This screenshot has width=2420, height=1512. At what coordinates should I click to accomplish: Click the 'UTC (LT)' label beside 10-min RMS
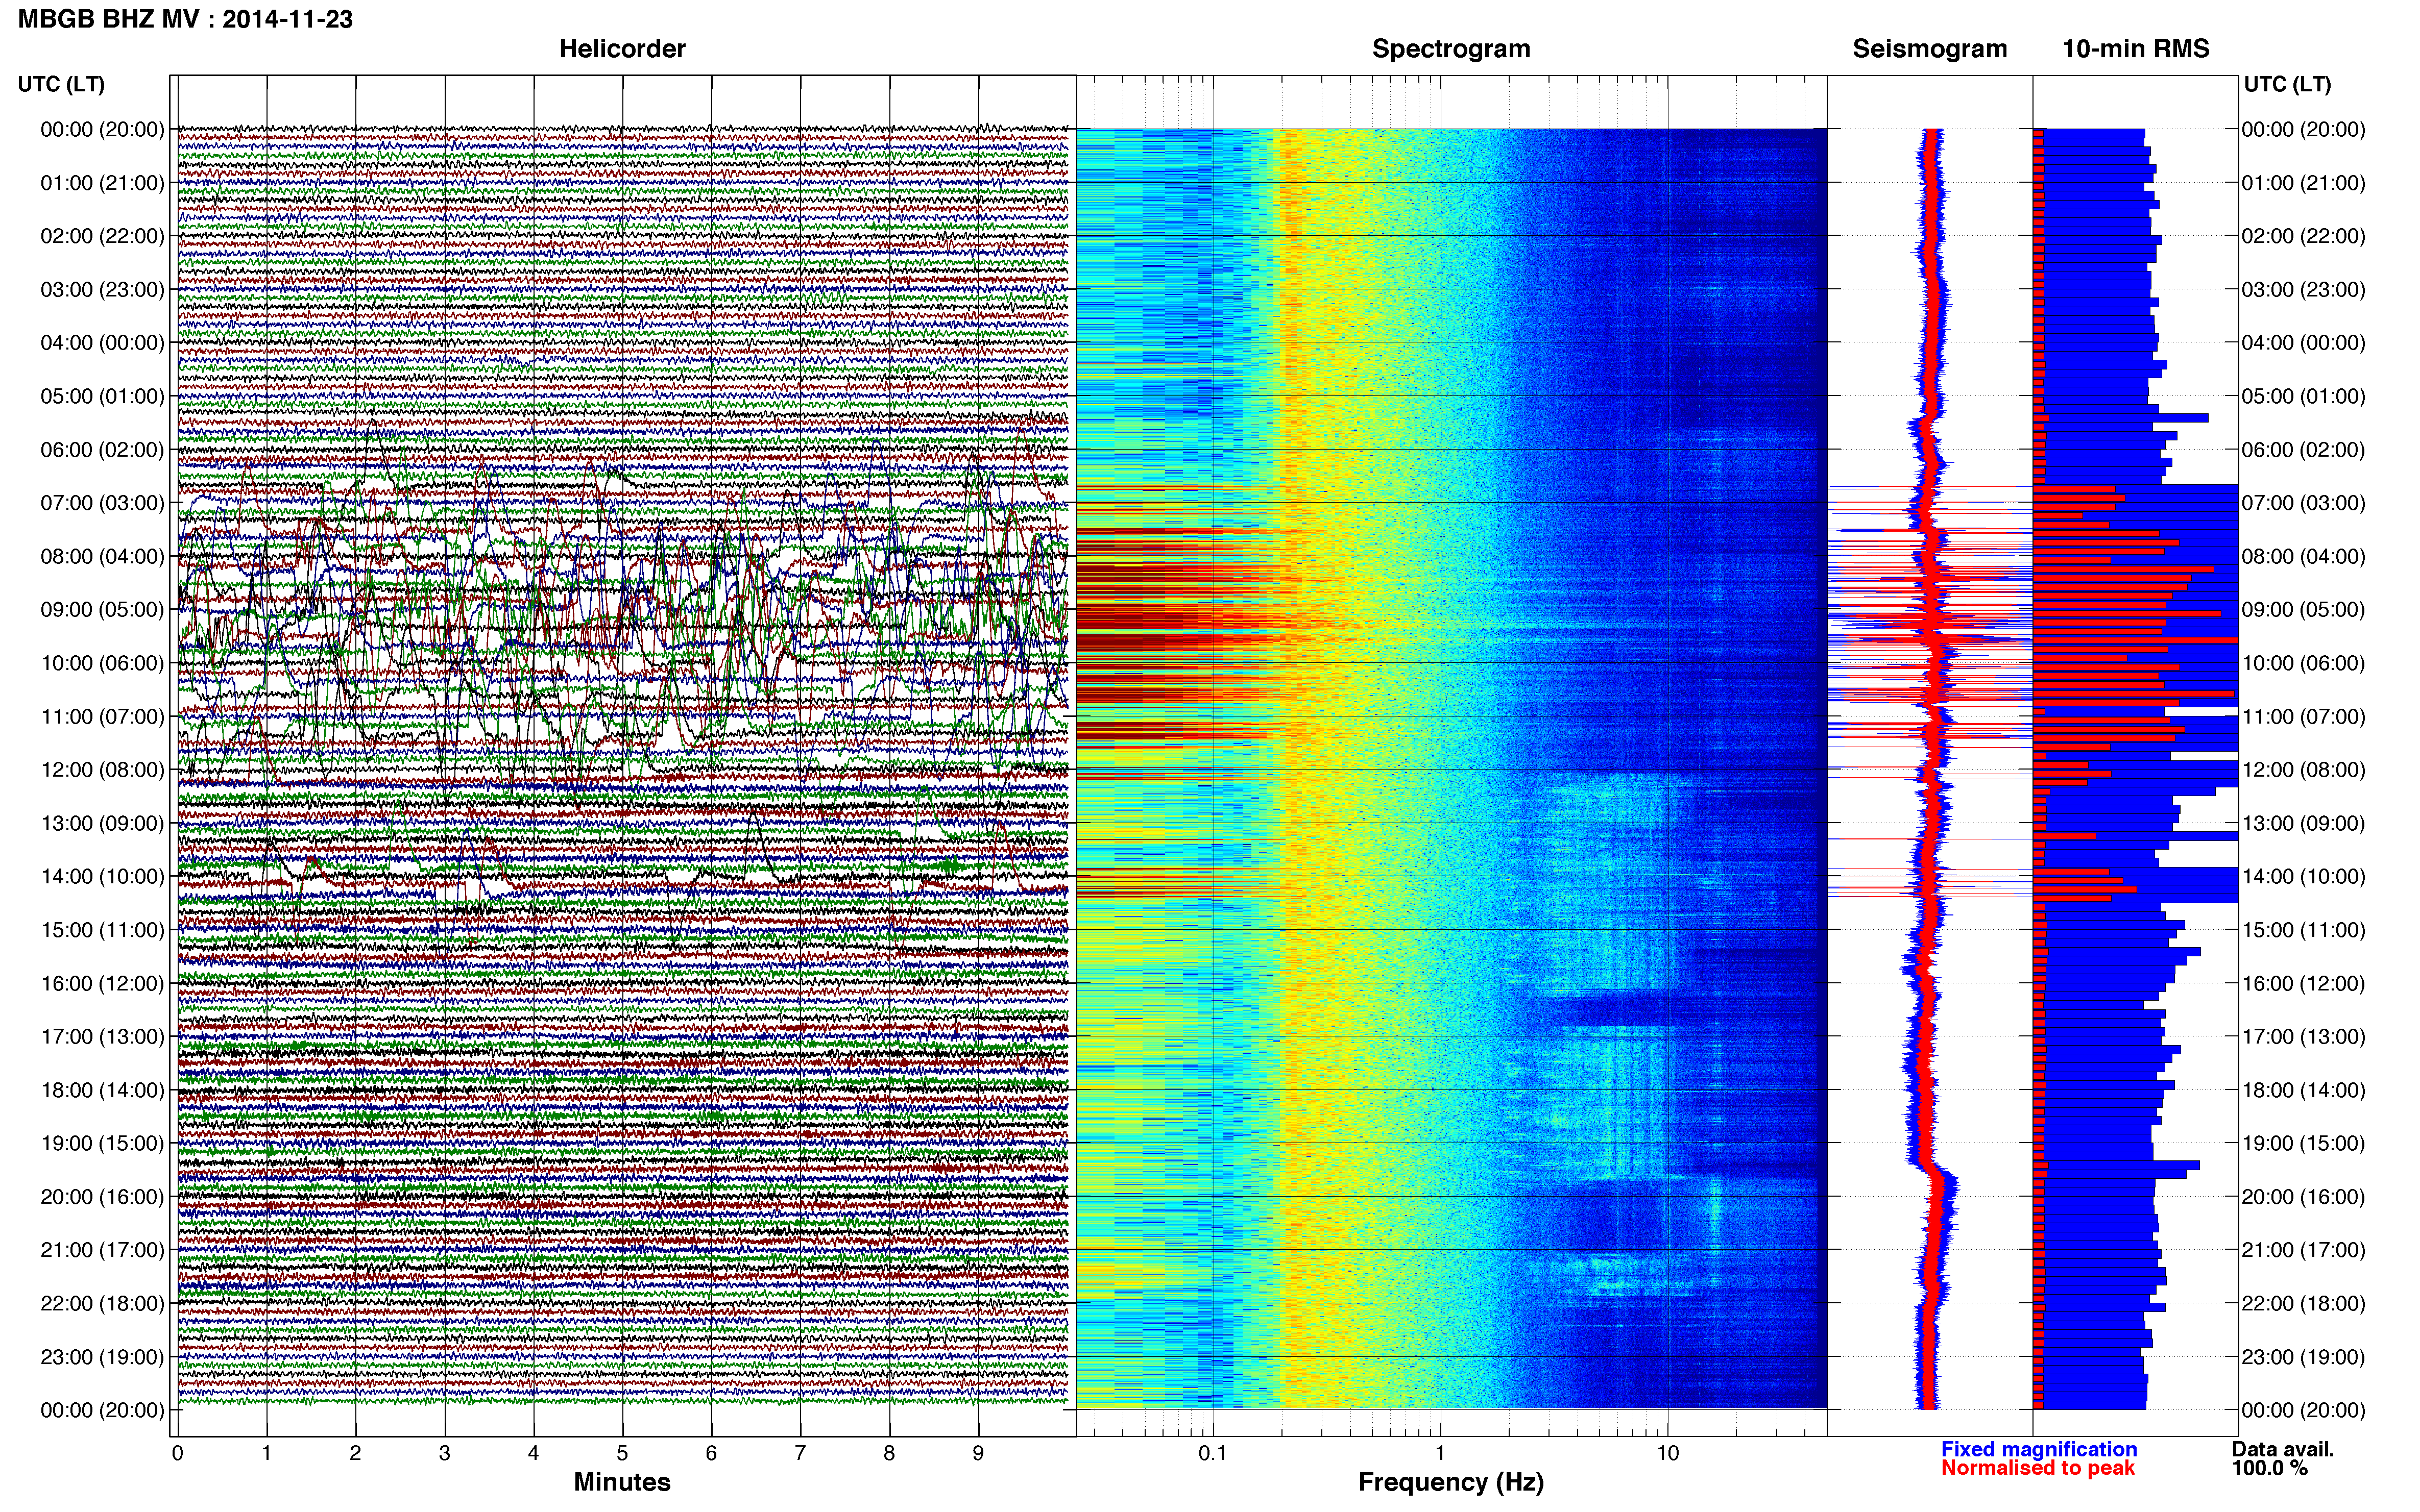(2287, 84)
